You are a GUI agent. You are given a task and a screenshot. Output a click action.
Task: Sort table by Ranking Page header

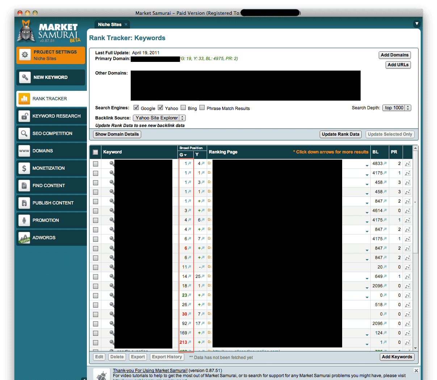coord(223,152)
